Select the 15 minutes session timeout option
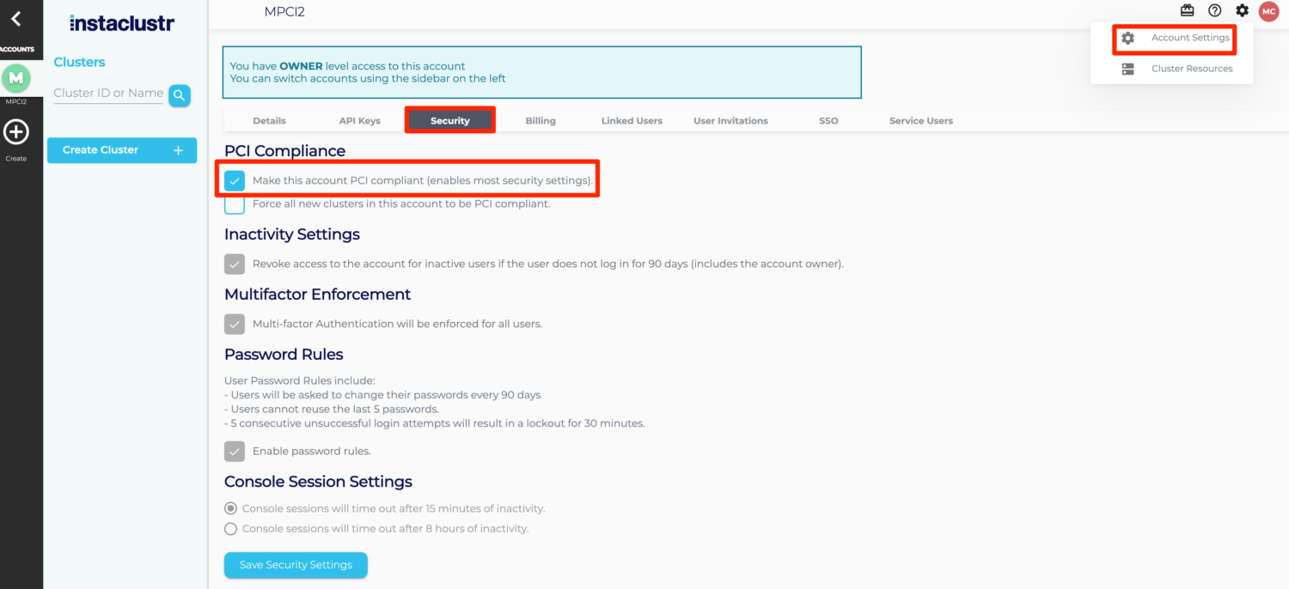1289x589 pixels. (x=230, y=507)
